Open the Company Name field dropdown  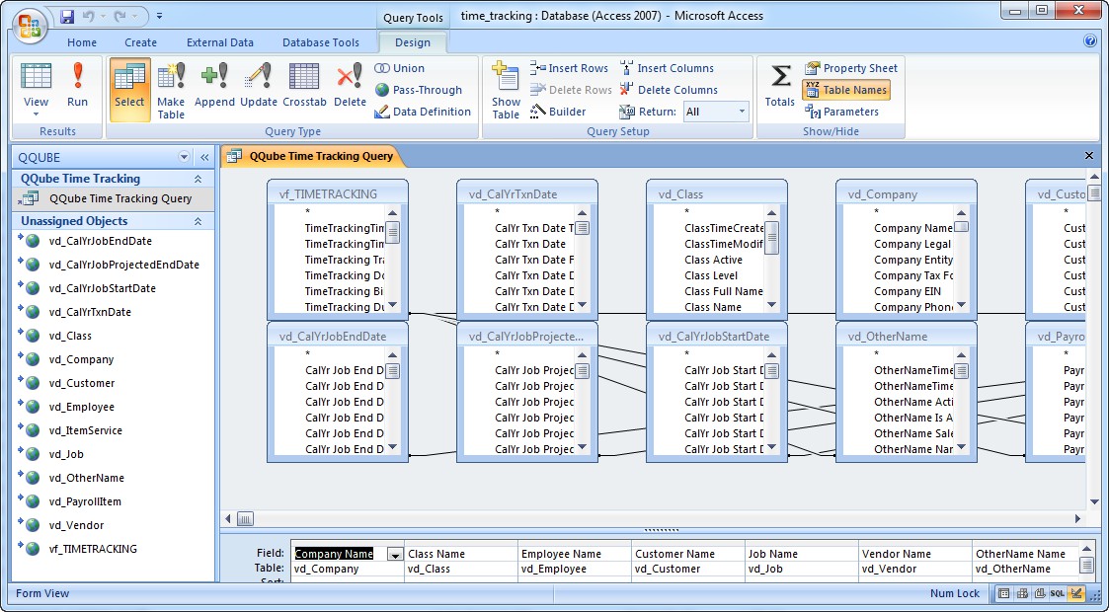[x=395, y=555]
